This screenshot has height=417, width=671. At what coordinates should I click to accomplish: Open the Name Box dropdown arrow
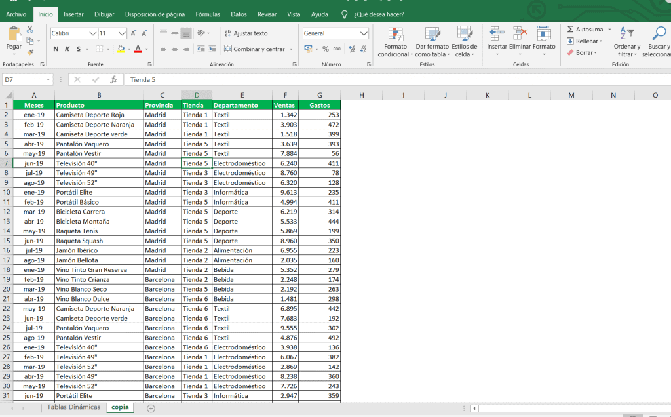(x=48, y=79)
